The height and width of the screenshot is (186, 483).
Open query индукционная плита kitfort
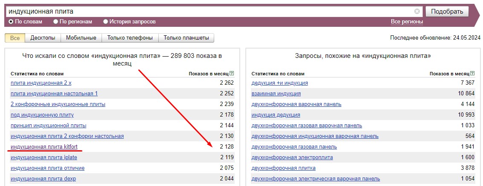[x=44, y=147]
